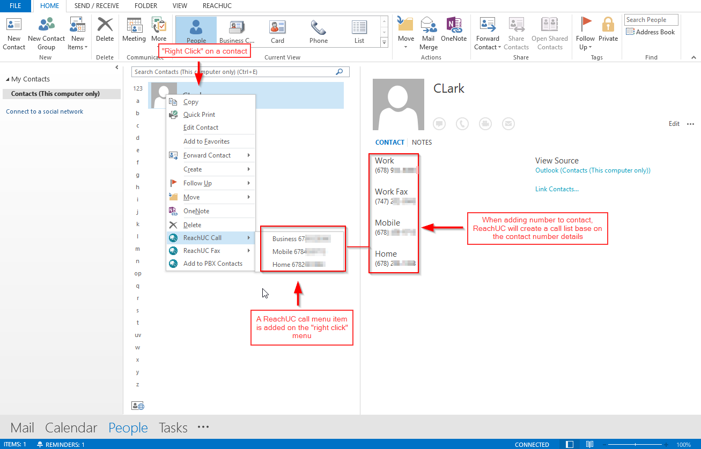The width and height of the screenshot is (701, 449).
Task: Open Outlook (Contacts (This computer only)) link
Action: [x=593, y=170]
